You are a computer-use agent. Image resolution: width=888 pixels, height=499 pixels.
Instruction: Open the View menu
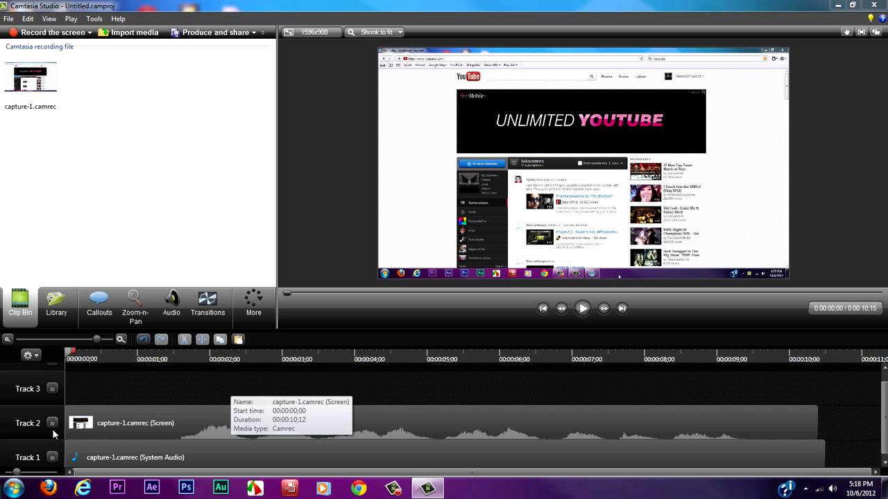(x=49, y=19)
